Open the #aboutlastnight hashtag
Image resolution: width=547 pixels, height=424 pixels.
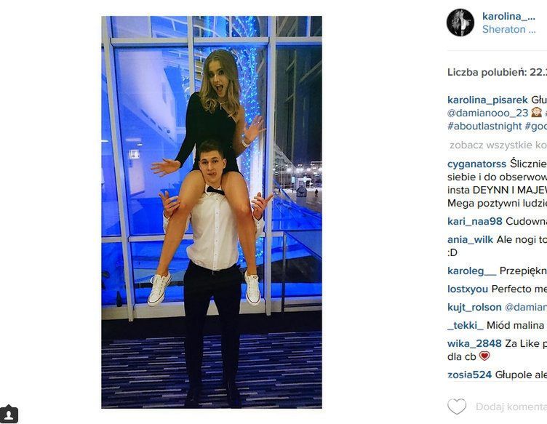484,127
